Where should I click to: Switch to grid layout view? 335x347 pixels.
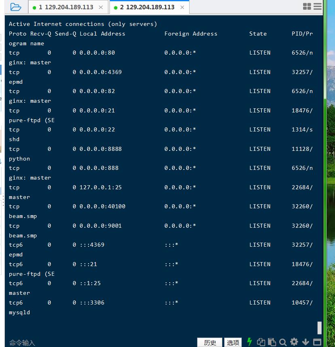pyautogui.click(x=307, y=6)
